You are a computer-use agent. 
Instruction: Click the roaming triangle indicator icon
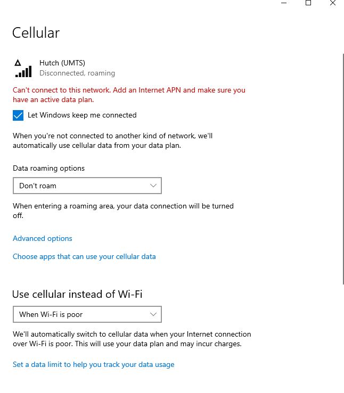point(18,63)
